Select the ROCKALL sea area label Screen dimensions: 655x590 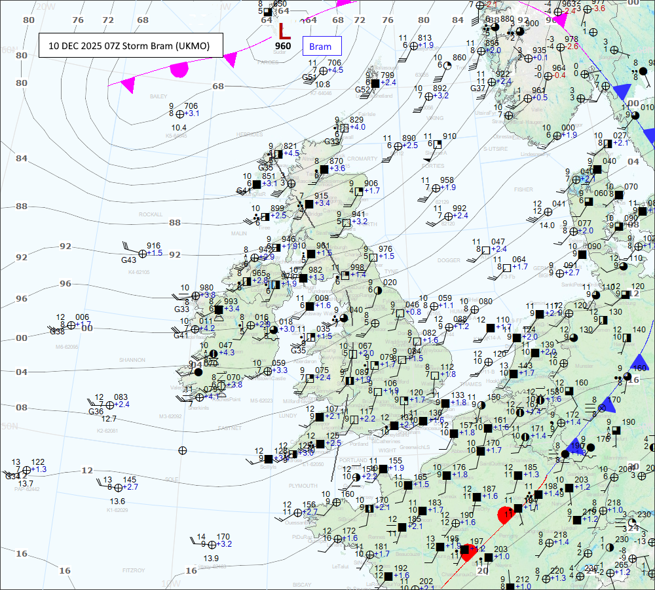(150, 214)
